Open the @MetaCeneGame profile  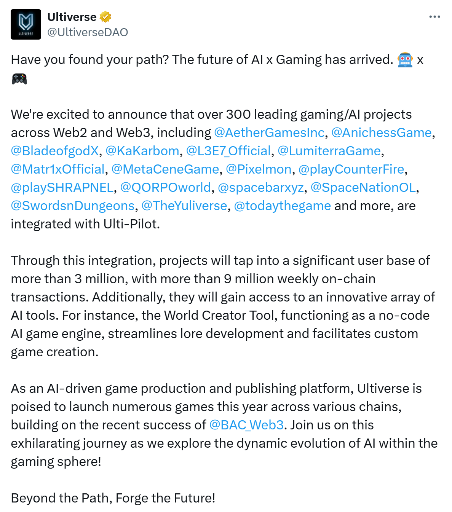point(165,169)
